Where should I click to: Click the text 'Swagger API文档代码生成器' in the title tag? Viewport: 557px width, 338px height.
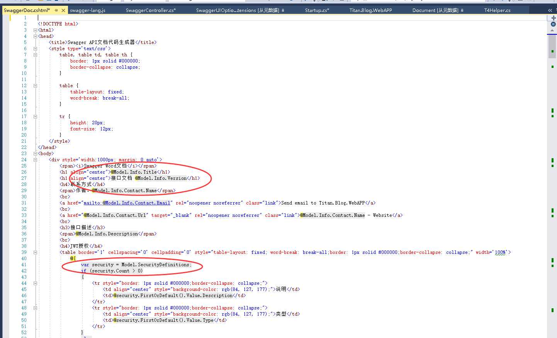coord(101,42)
